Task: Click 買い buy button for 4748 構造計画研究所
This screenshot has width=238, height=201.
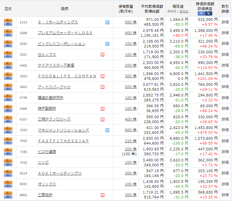Action: pyautogui.click(x=8, y=96)
